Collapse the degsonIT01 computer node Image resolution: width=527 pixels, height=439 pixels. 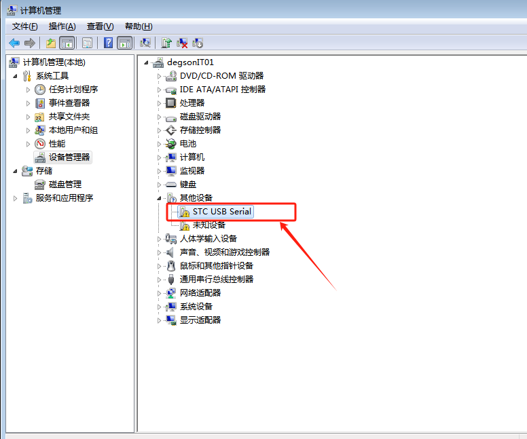[x=146, y=62]
